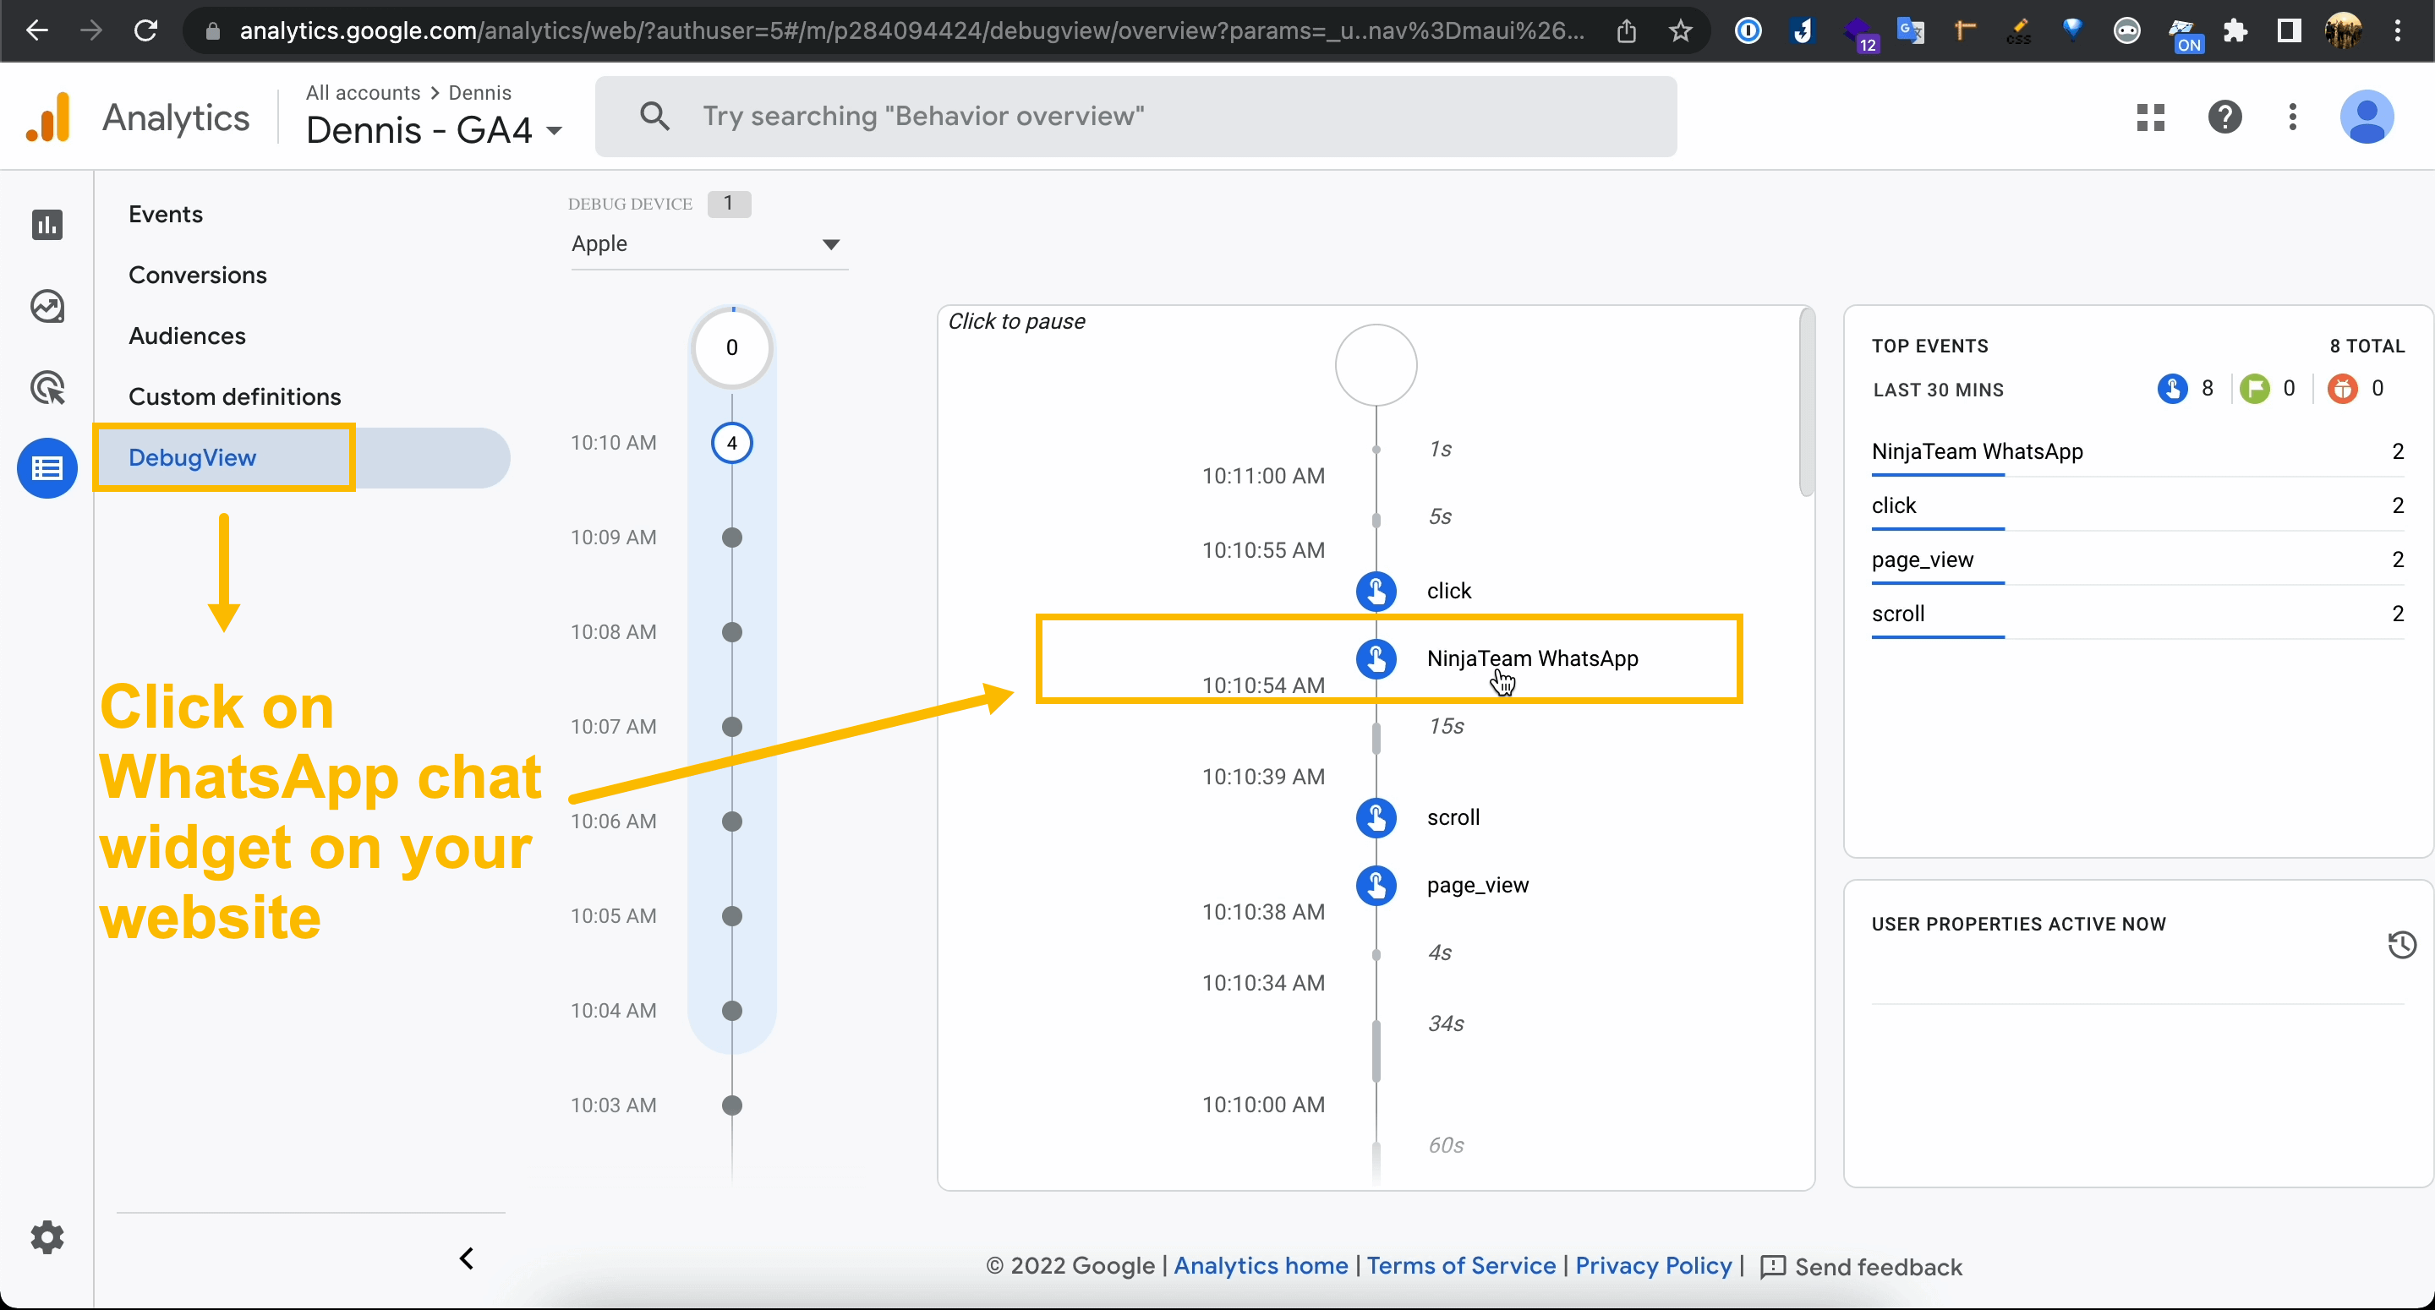The height and width of the screenshot is (1310, 2435).
Task: Select click row in Top Events
Action: coord(2138,505)
